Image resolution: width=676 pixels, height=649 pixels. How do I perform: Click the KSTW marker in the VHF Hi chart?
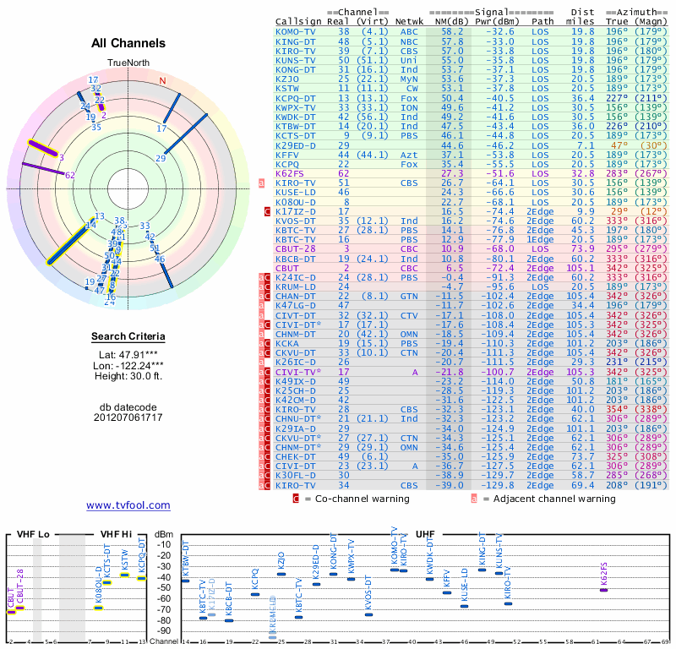(124, 575)
